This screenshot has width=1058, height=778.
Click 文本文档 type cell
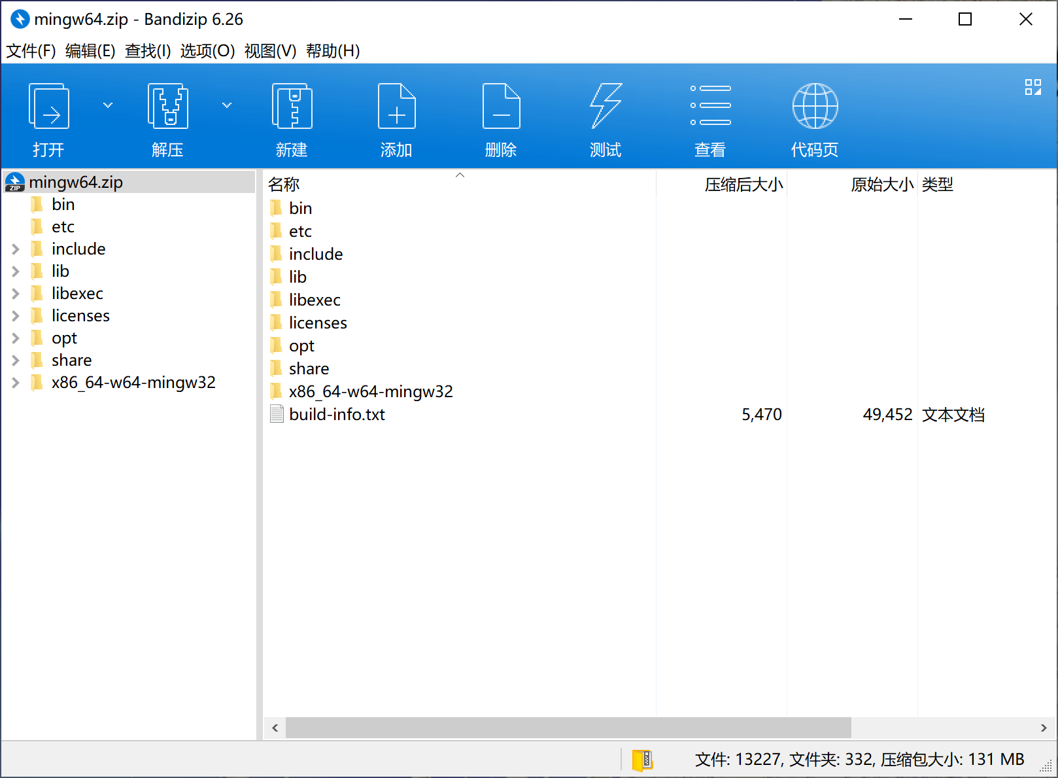[x=953, y=414]
